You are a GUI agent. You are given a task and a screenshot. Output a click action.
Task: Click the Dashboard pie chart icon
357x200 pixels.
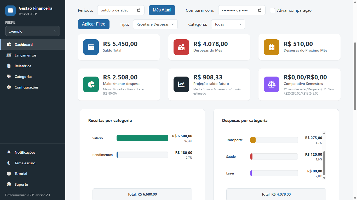click(x=9, y=45)
